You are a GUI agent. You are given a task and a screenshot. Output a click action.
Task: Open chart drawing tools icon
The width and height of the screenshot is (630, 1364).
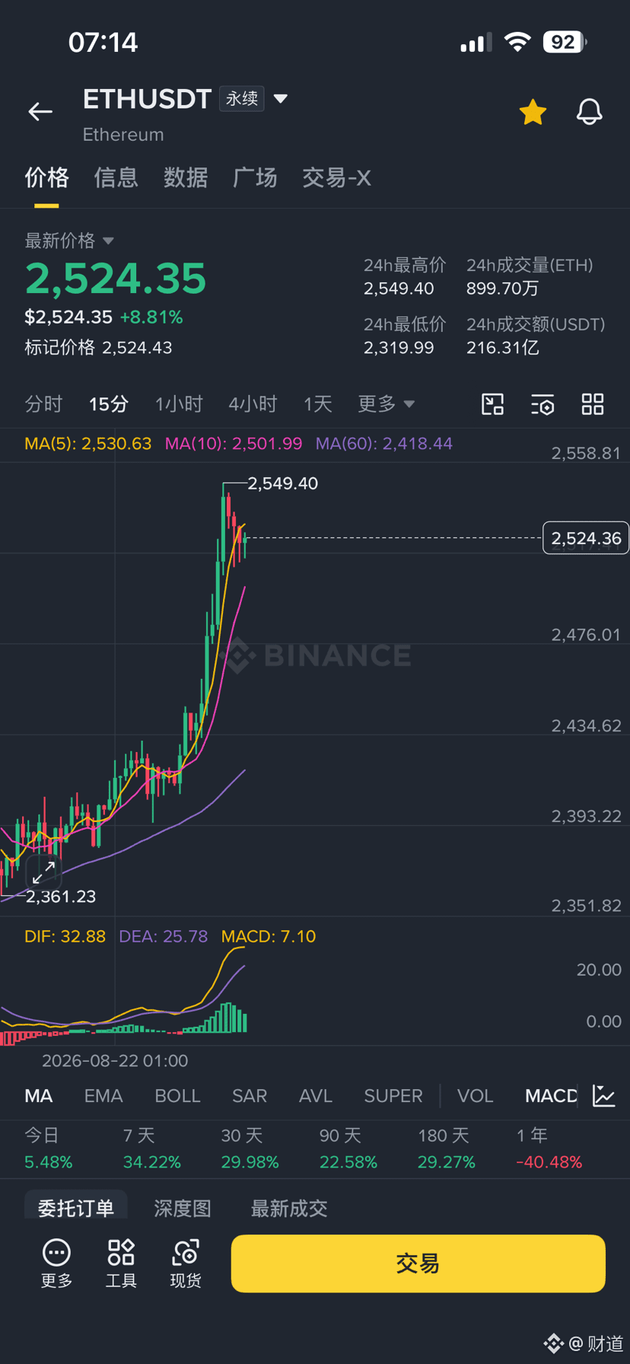(x=493, y=404)
